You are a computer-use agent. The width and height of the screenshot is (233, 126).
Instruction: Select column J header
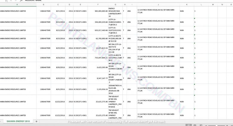[158, 4]
